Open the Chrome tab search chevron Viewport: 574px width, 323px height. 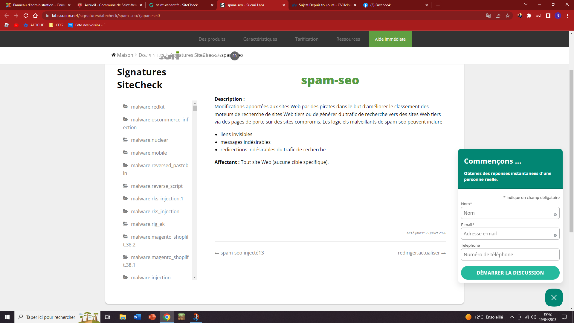click(526, 4)
